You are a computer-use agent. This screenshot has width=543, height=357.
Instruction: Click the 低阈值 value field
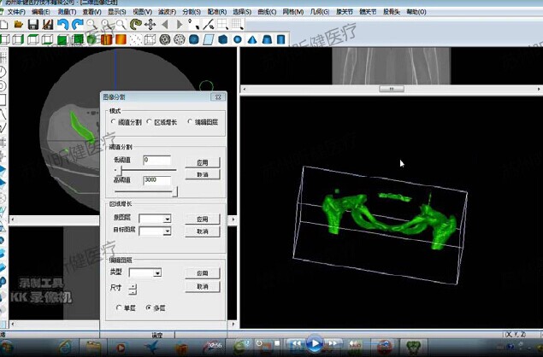coord(157,161)
